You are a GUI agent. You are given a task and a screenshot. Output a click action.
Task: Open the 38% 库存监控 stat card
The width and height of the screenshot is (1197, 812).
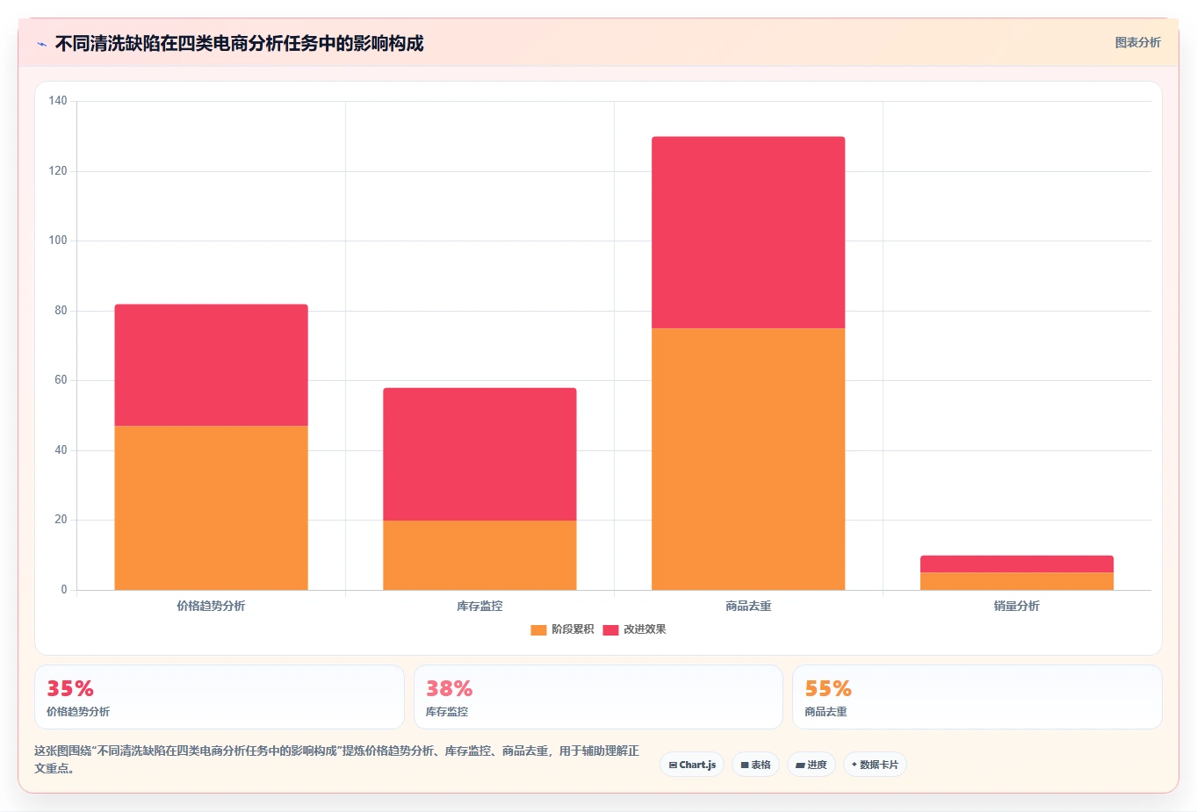tap(598, 697)
